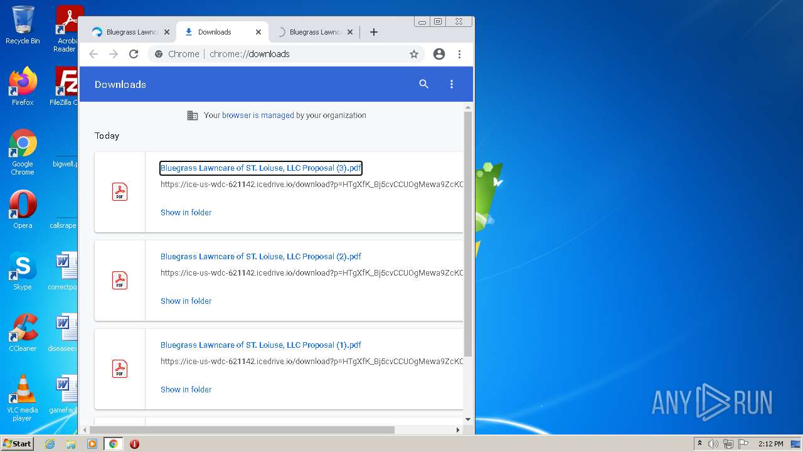
Task: Open the Acrobat Reader desktop shortcut
Action: coord(66,29)
